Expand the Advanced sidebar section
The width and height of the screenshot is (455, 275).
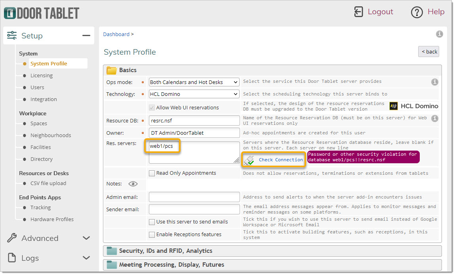[x=49, y=239]
